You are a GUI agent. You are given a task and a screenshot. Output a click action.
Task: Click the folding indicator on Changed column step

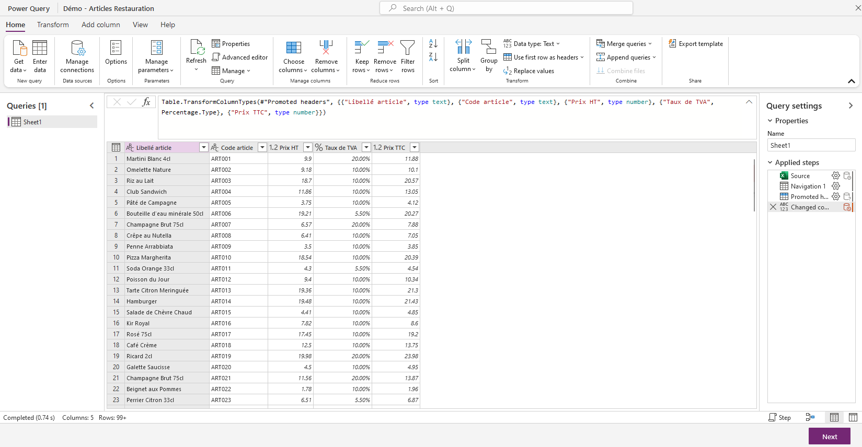tap(847, 207)
